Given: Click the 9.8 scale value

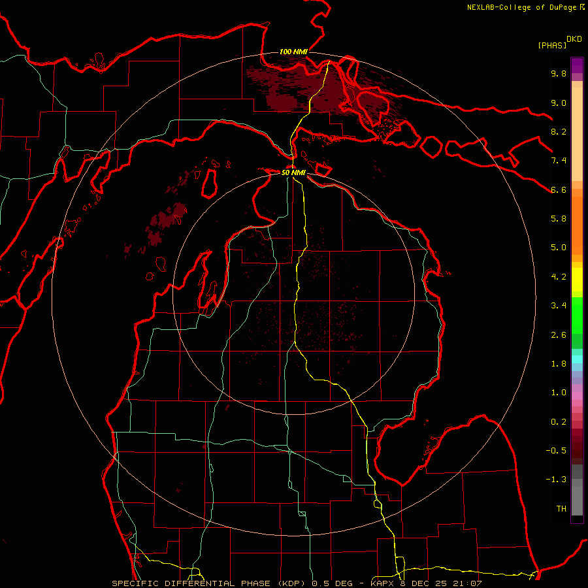Looking at the screenshot, I should pyautogui.click(x=559, y=73).
